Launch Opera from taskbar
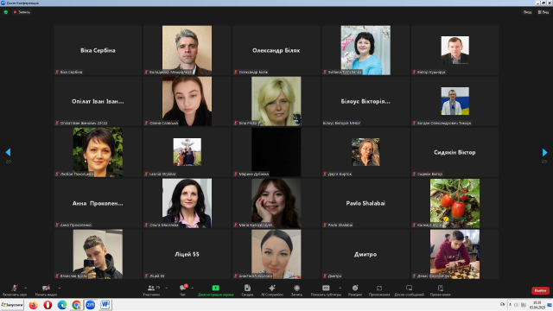 coord(48,305)
